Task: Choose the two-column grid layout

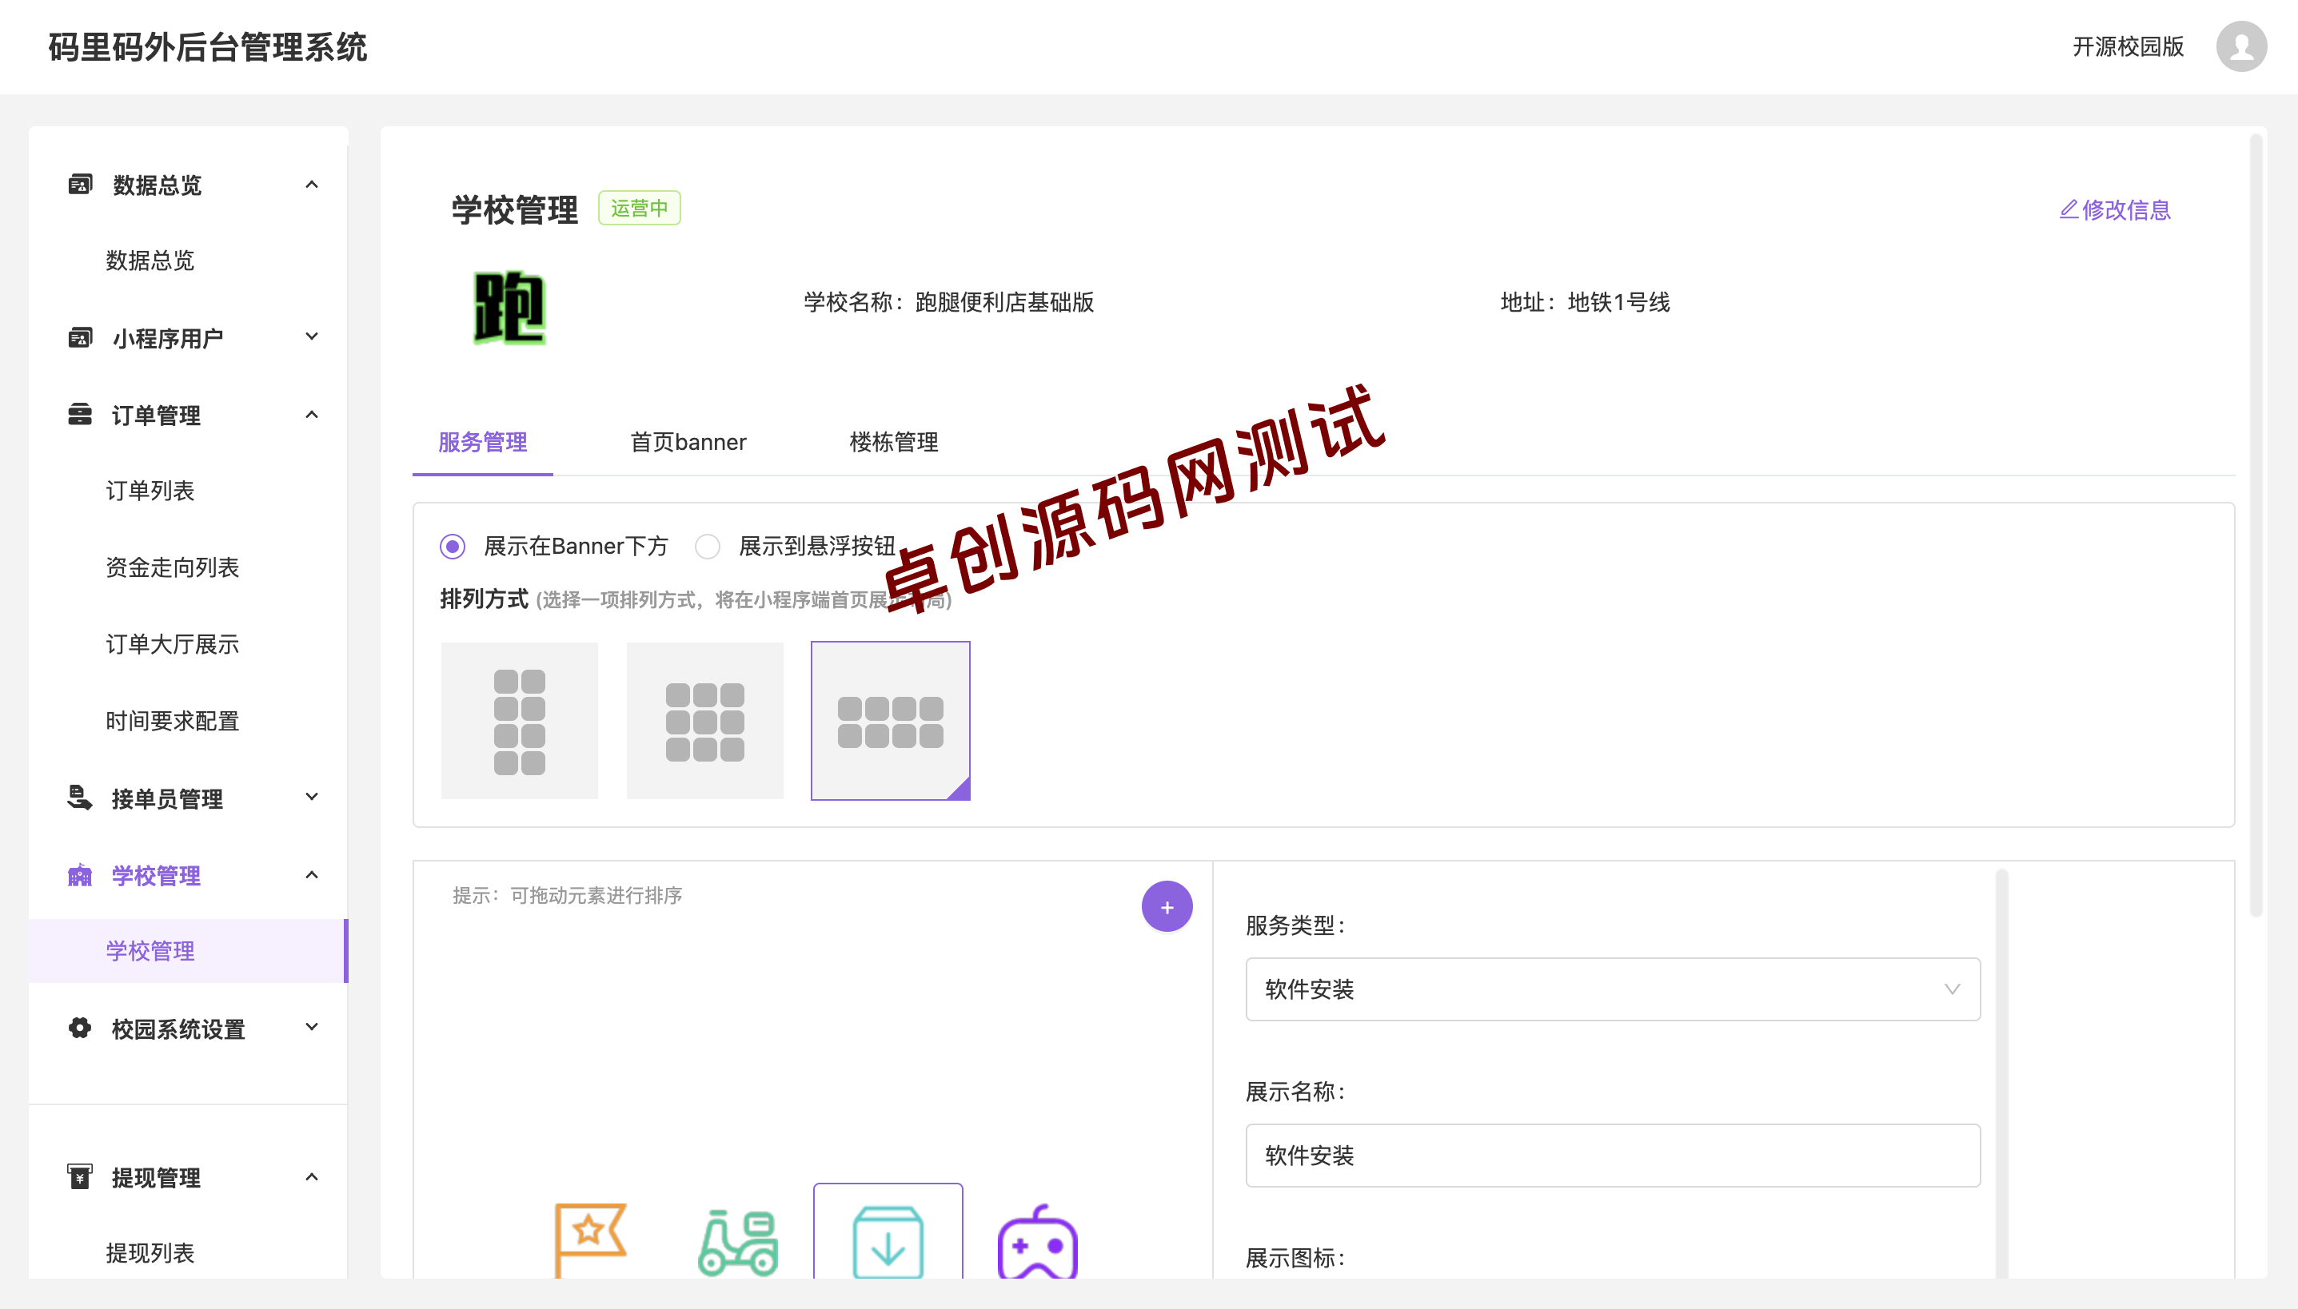Action: 519,720
